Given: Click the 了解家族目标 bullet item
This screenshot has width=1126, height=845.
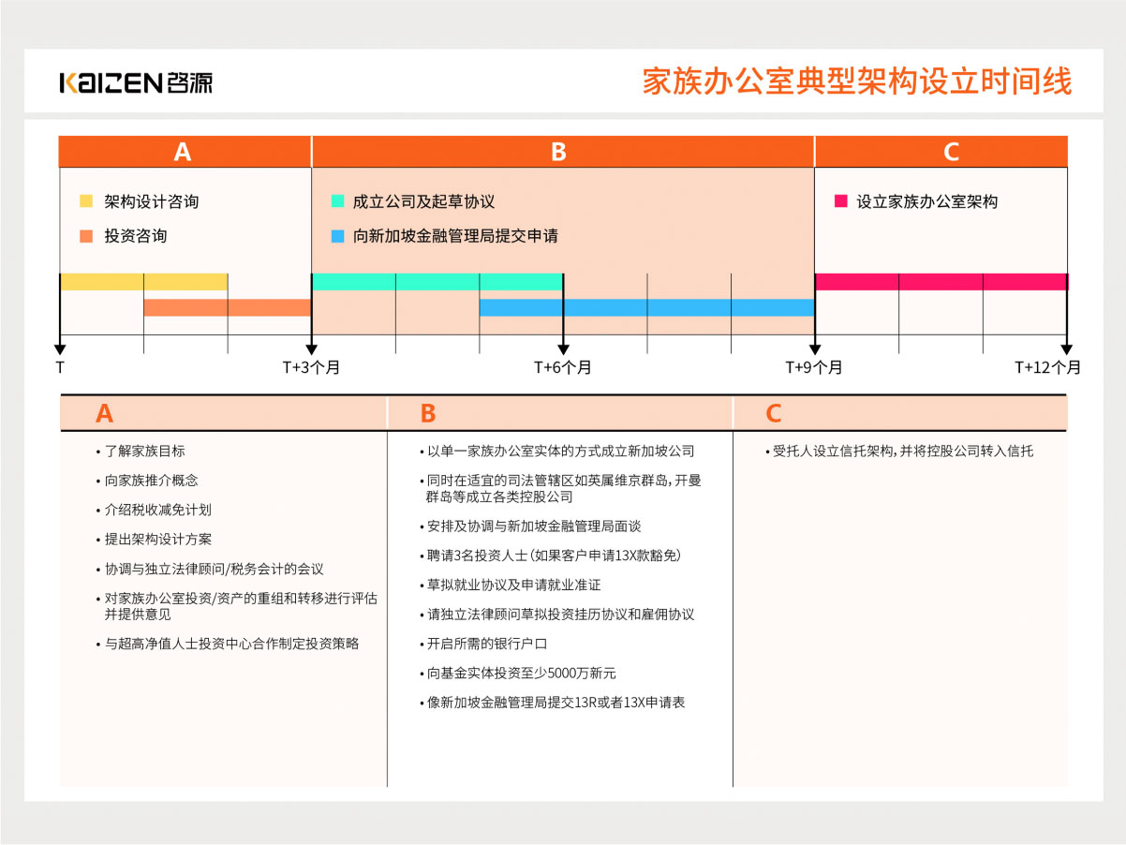Looking at the screenshot, I should [x=145, y=451].
